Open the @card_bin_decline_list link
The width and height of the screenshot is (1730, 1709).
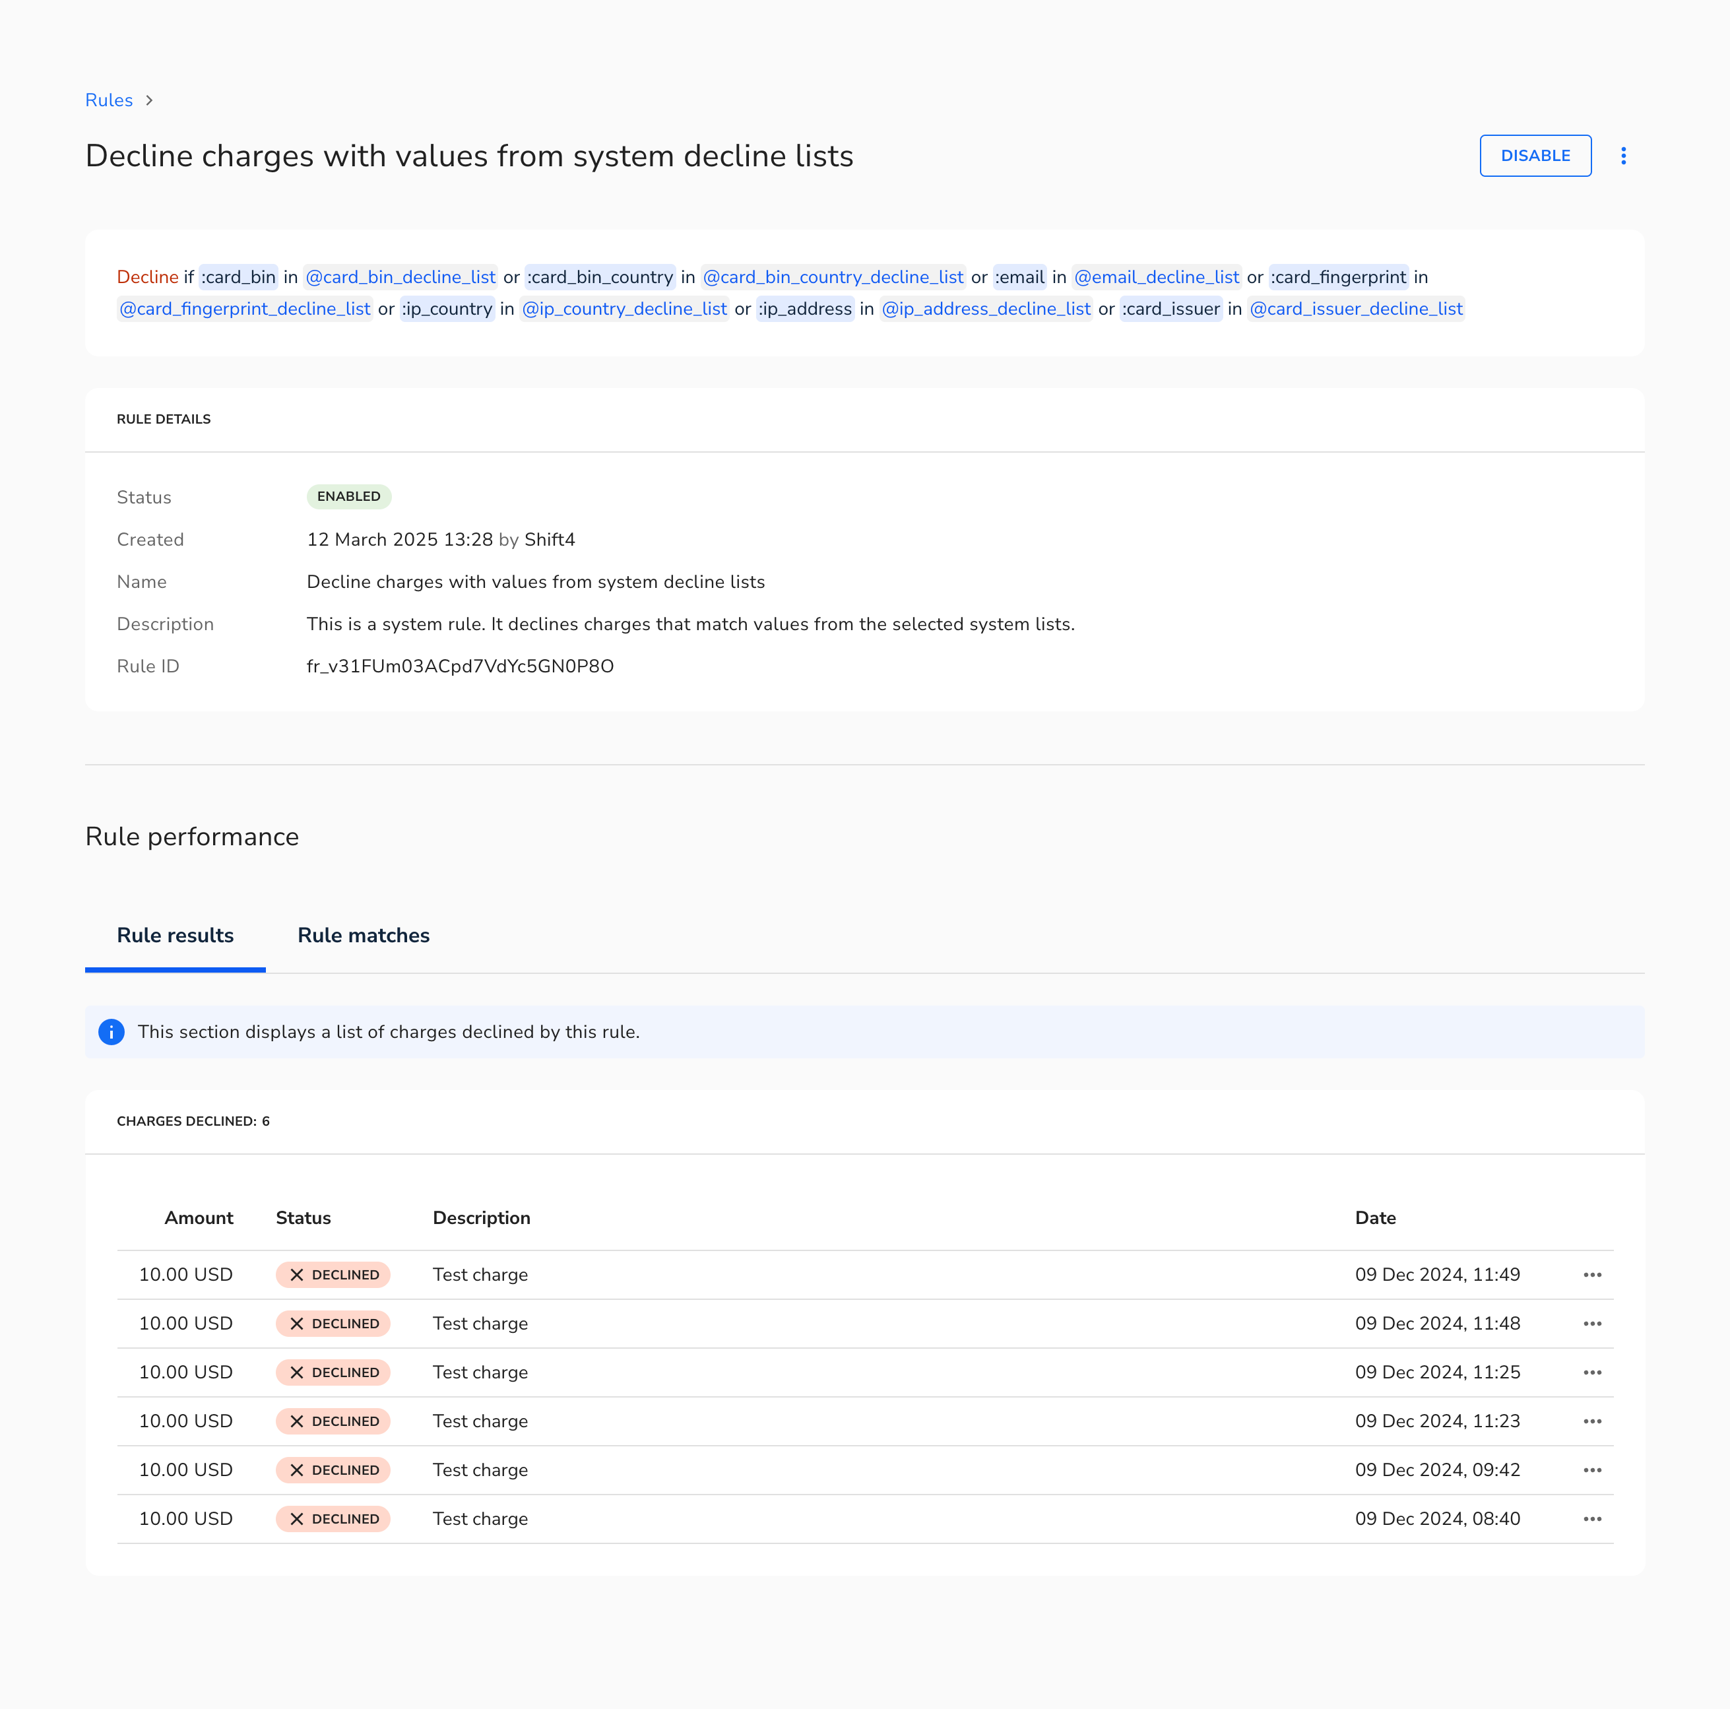click(401, 276)
